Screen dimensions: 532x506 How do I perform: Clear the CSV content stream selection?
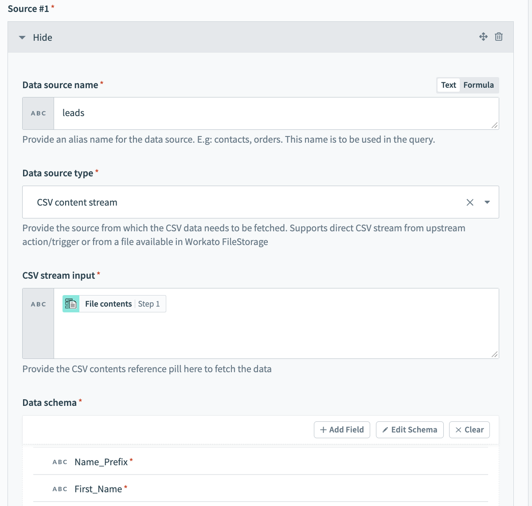470,202
